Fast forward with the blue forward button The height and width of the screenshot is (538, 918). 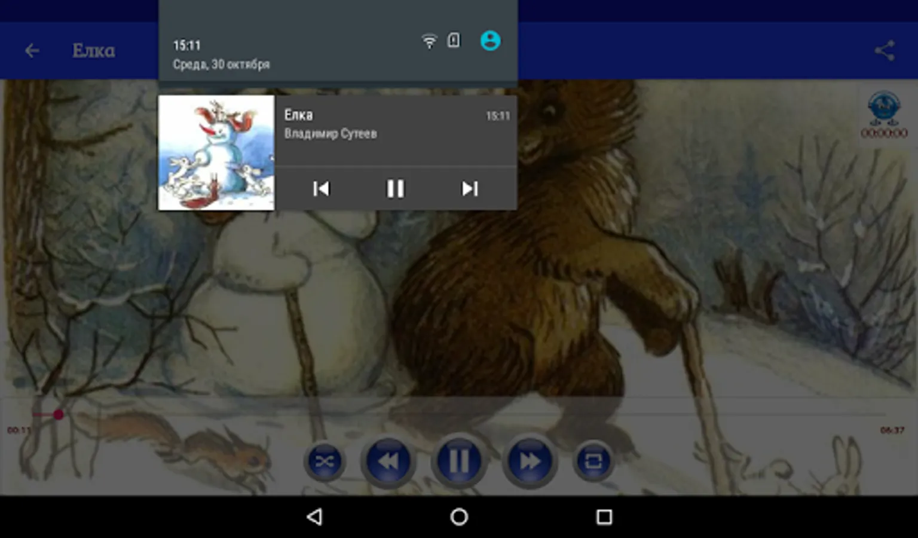pyautogui.click(x=530, y=461)
